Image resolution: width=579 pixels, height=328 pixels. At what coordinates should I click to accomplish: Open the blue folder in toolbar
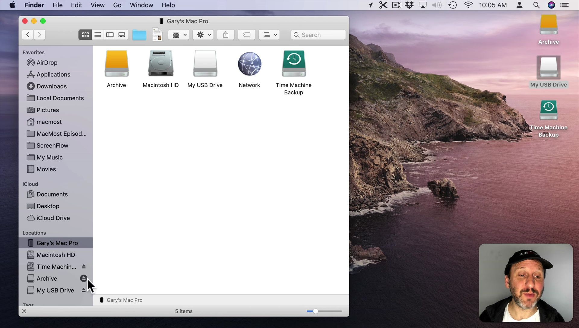tap(139, 35)
